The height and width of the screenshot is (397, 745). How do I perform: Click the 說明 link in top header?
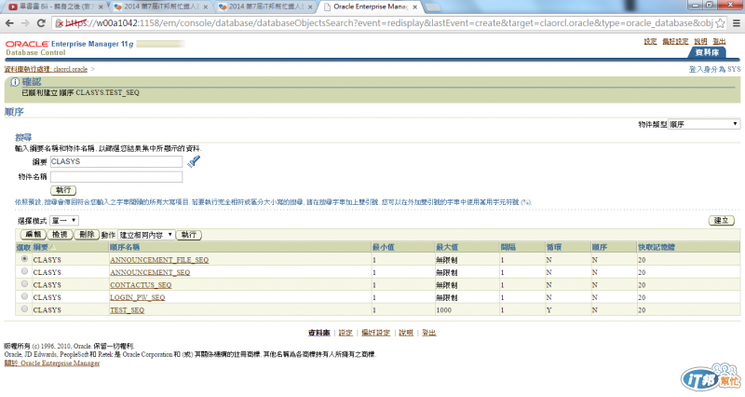click(700, 41)
